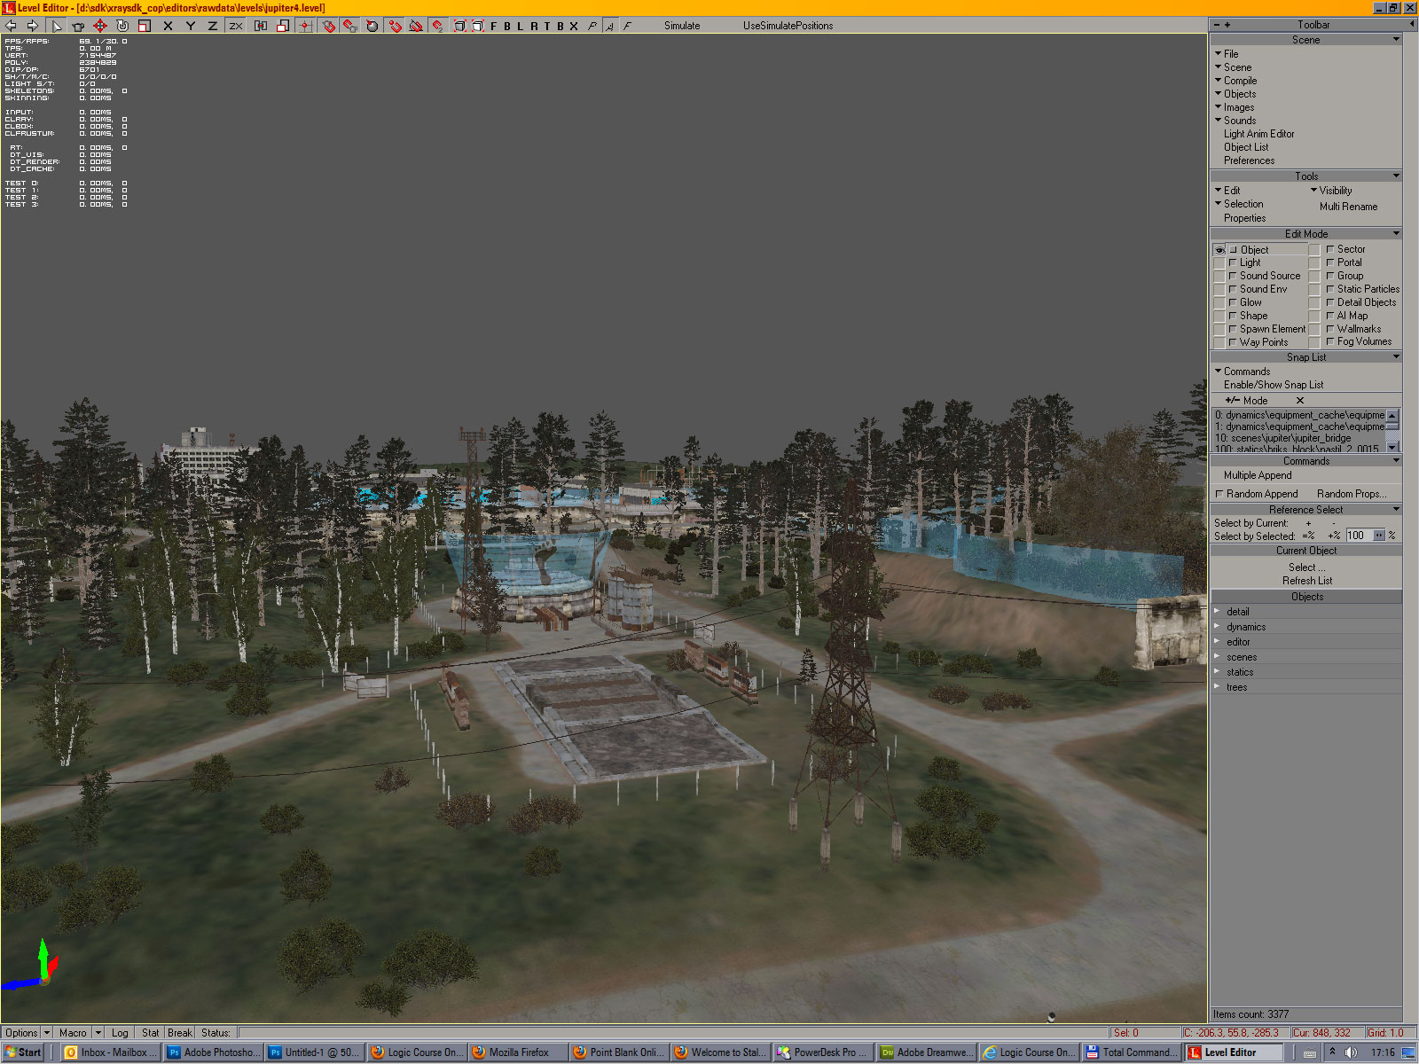1419x1064 pixels.
Task: Click the redo right-arrow toolbar icon
Action: [32, 26]
